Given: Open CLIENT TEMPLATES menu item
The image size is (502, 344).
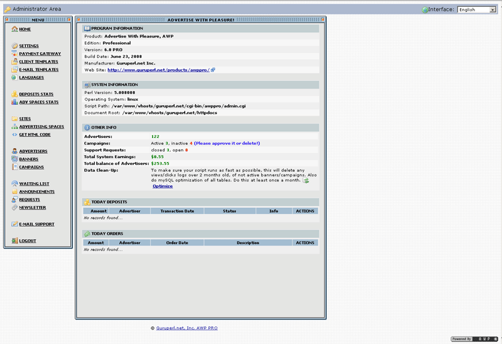Looking at the screenshot, I should coord(39,62).
